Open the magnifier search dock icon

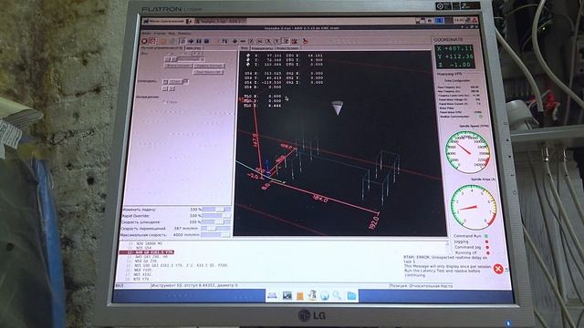pyautogui.click(x=338, y=295)
